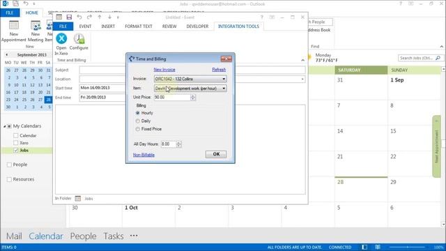Collapse the main Outlook ribbon
Viewport: 446px width, 251px height.
[x=441, y=47]
